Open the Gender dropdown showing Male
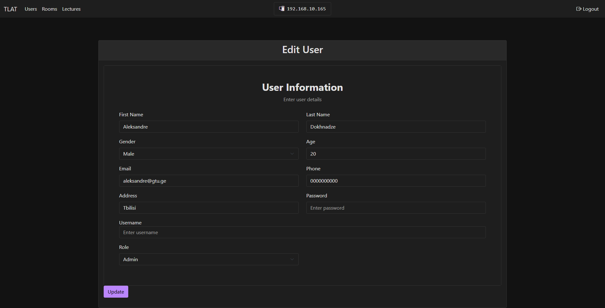 [x=209, y=154]
